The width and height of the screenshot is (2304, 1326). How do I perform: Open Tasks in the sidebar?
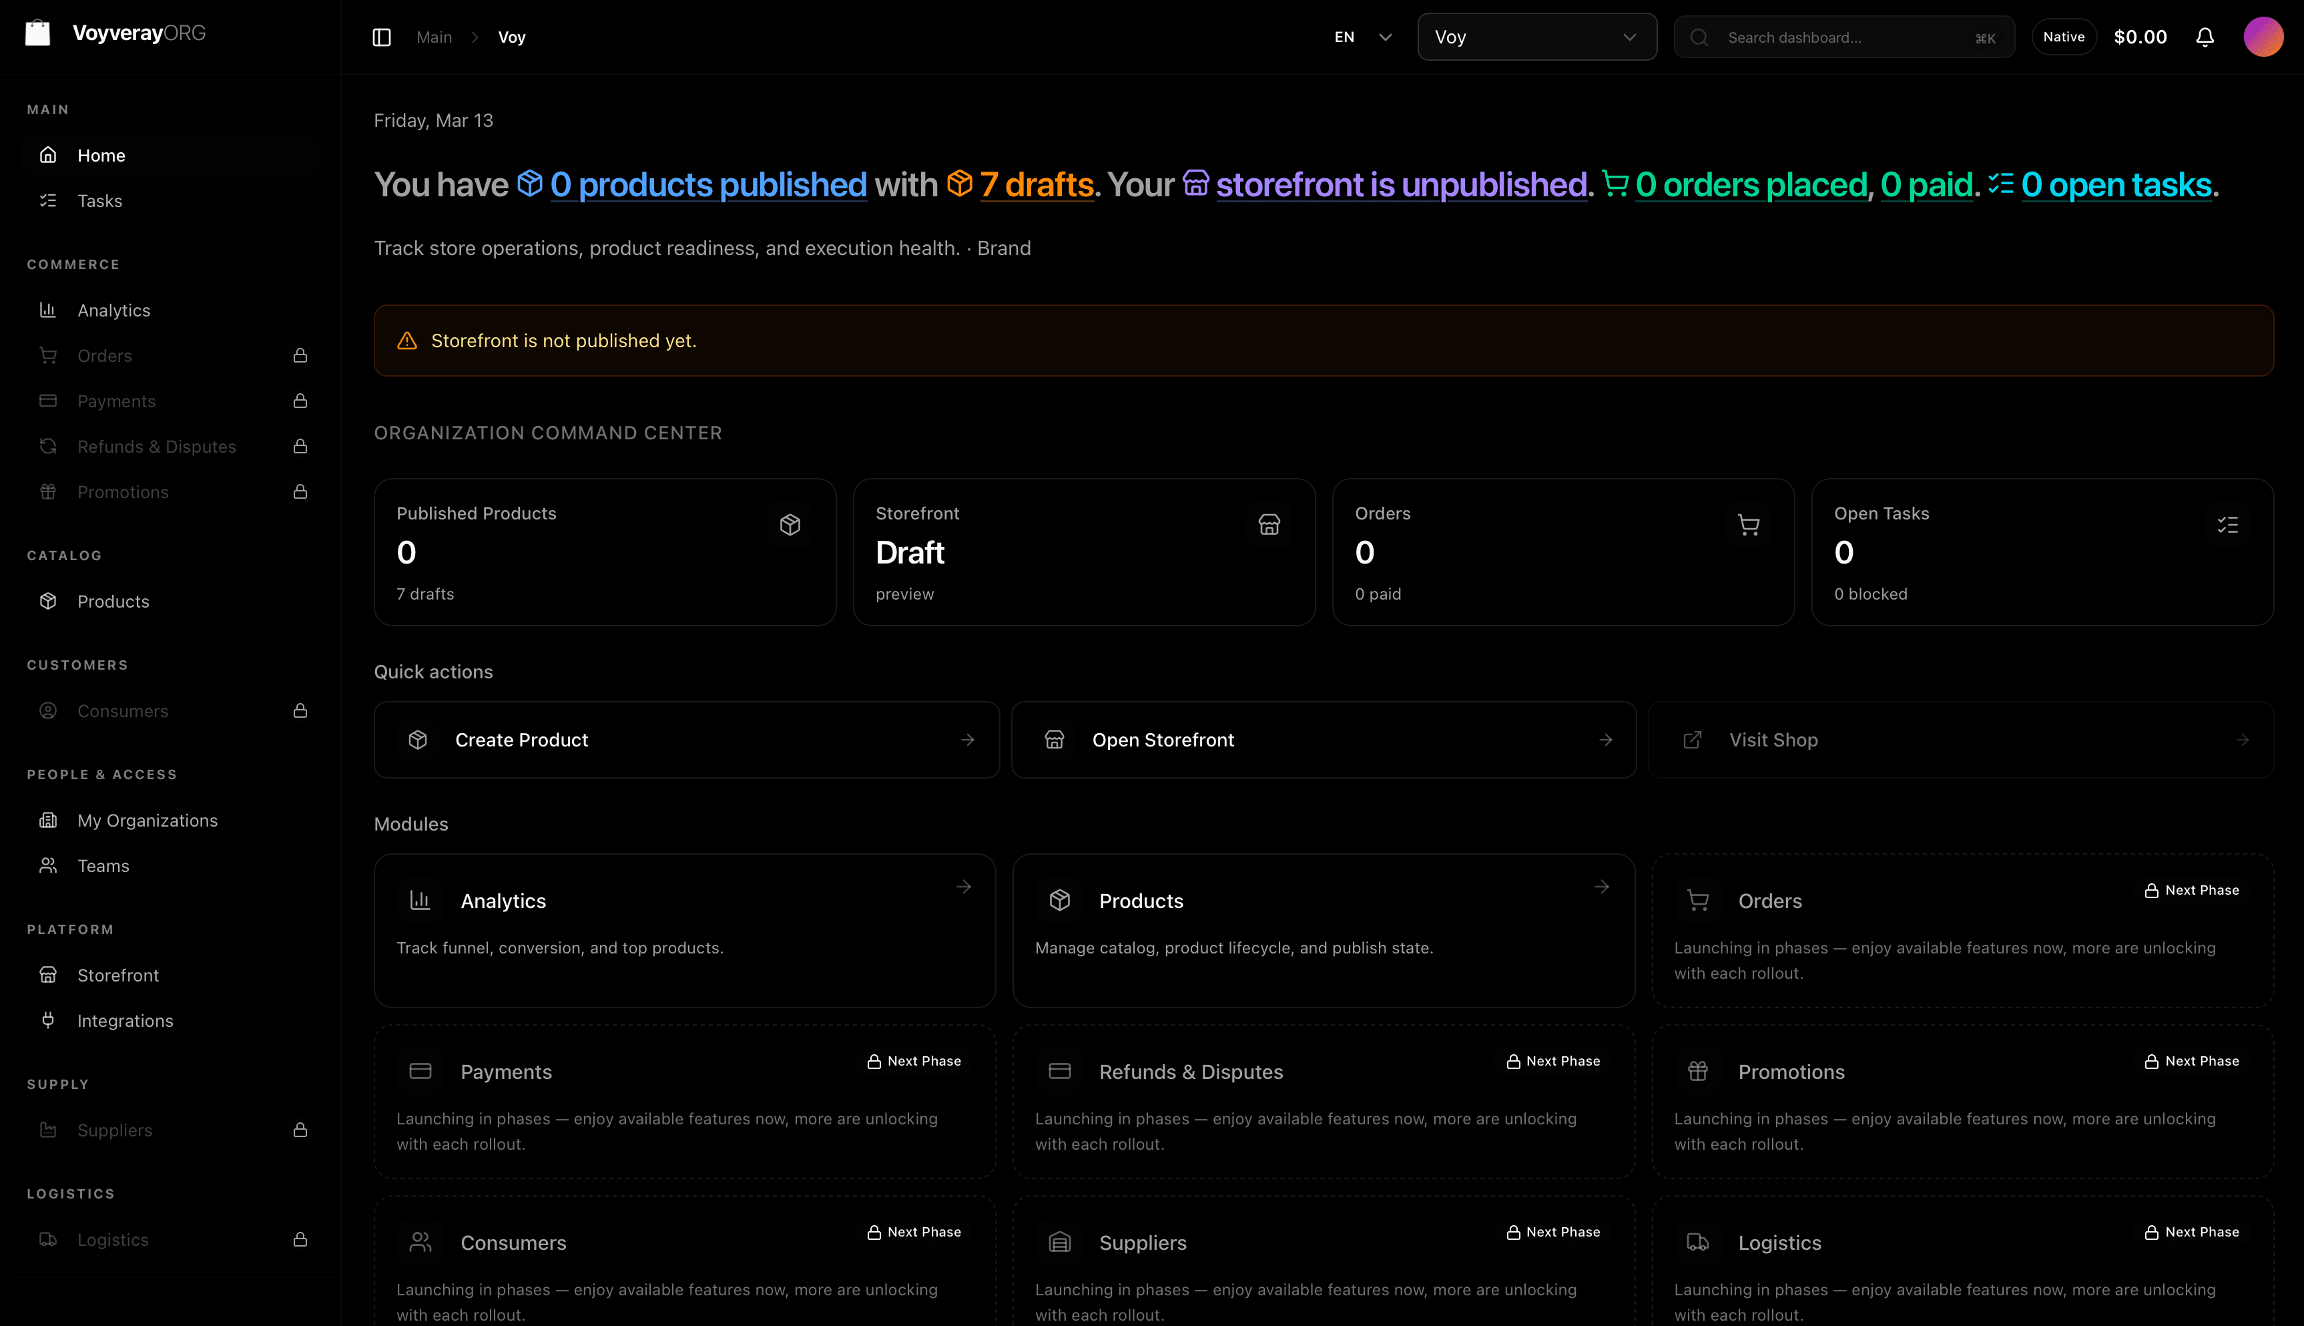pyautogui.click(x=99, y=200)
